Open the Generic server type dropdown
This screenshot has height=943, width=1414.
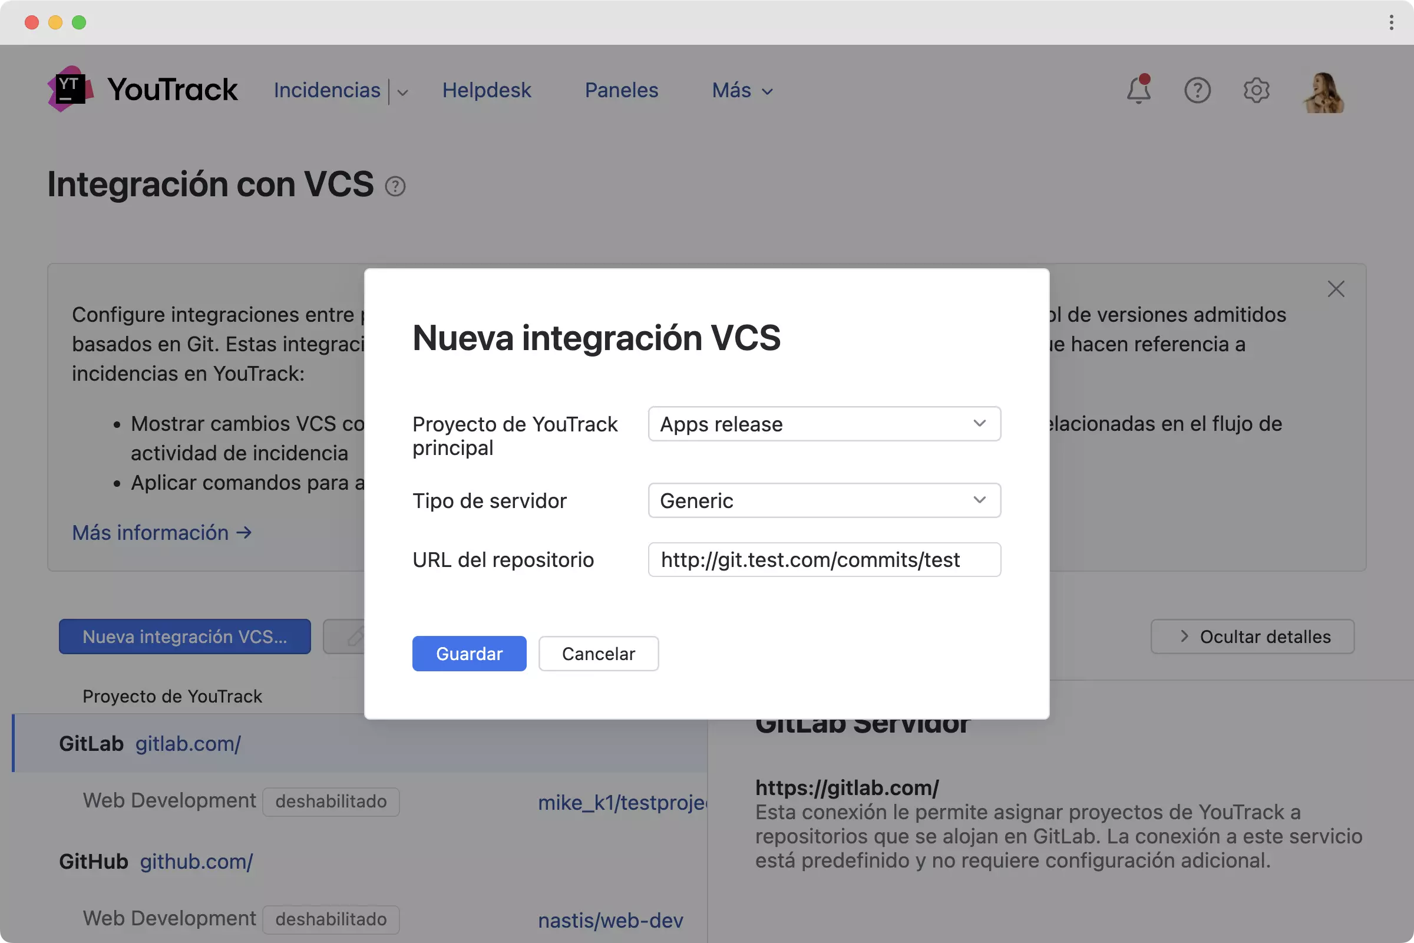[824, 500]
